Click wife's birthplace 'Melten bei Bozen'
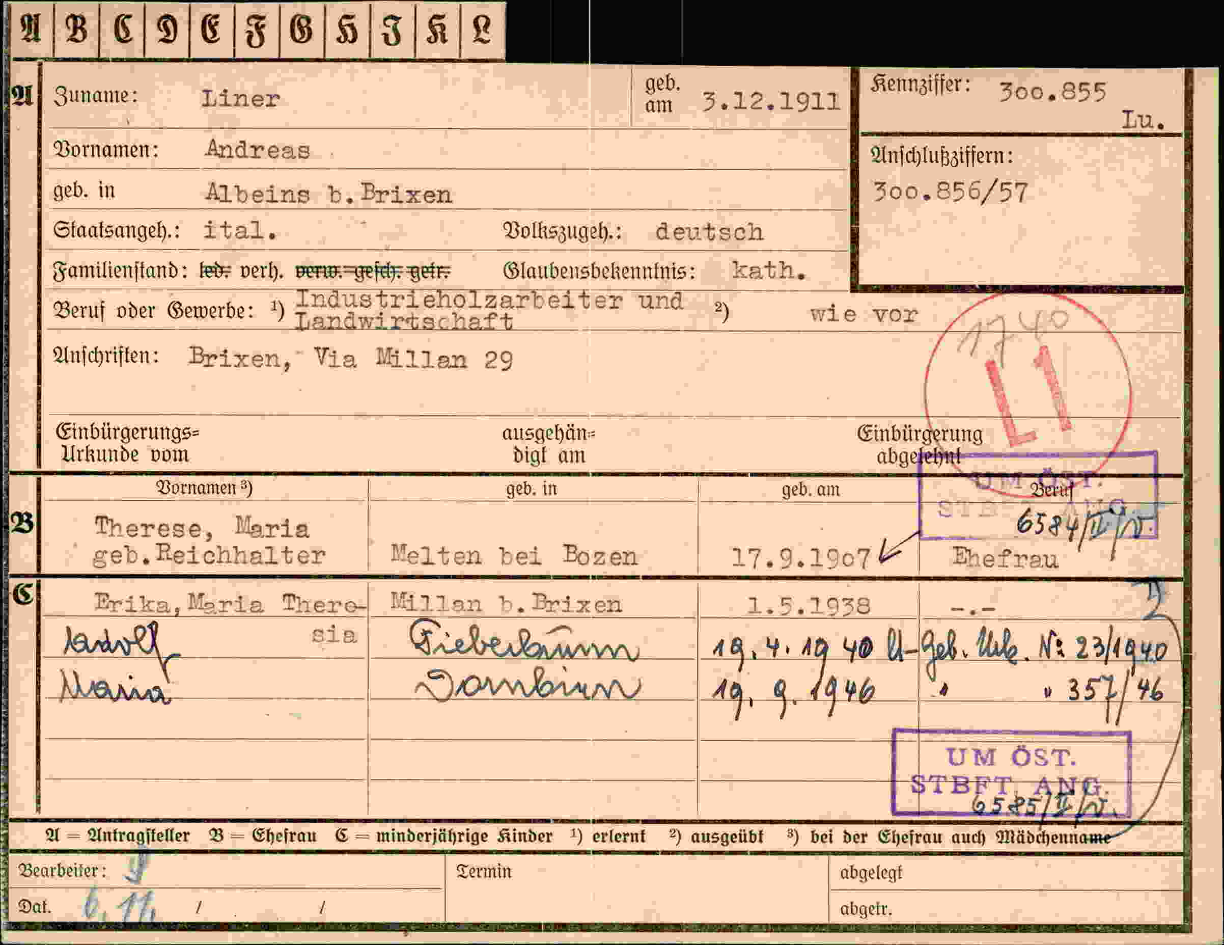 (x=514, y=556)
